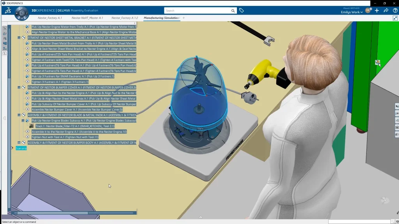This screenshot has height=224, width=399.
Task: Select the Scenario tree node
Action: 21,148
